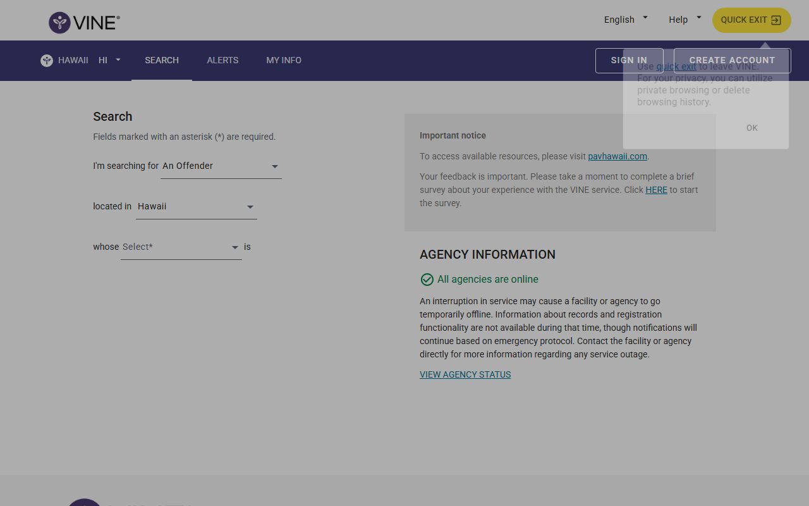This screenshot has width=809, height=506.
Task: Click the Quick Exit button
Action: tap(751, 20)
